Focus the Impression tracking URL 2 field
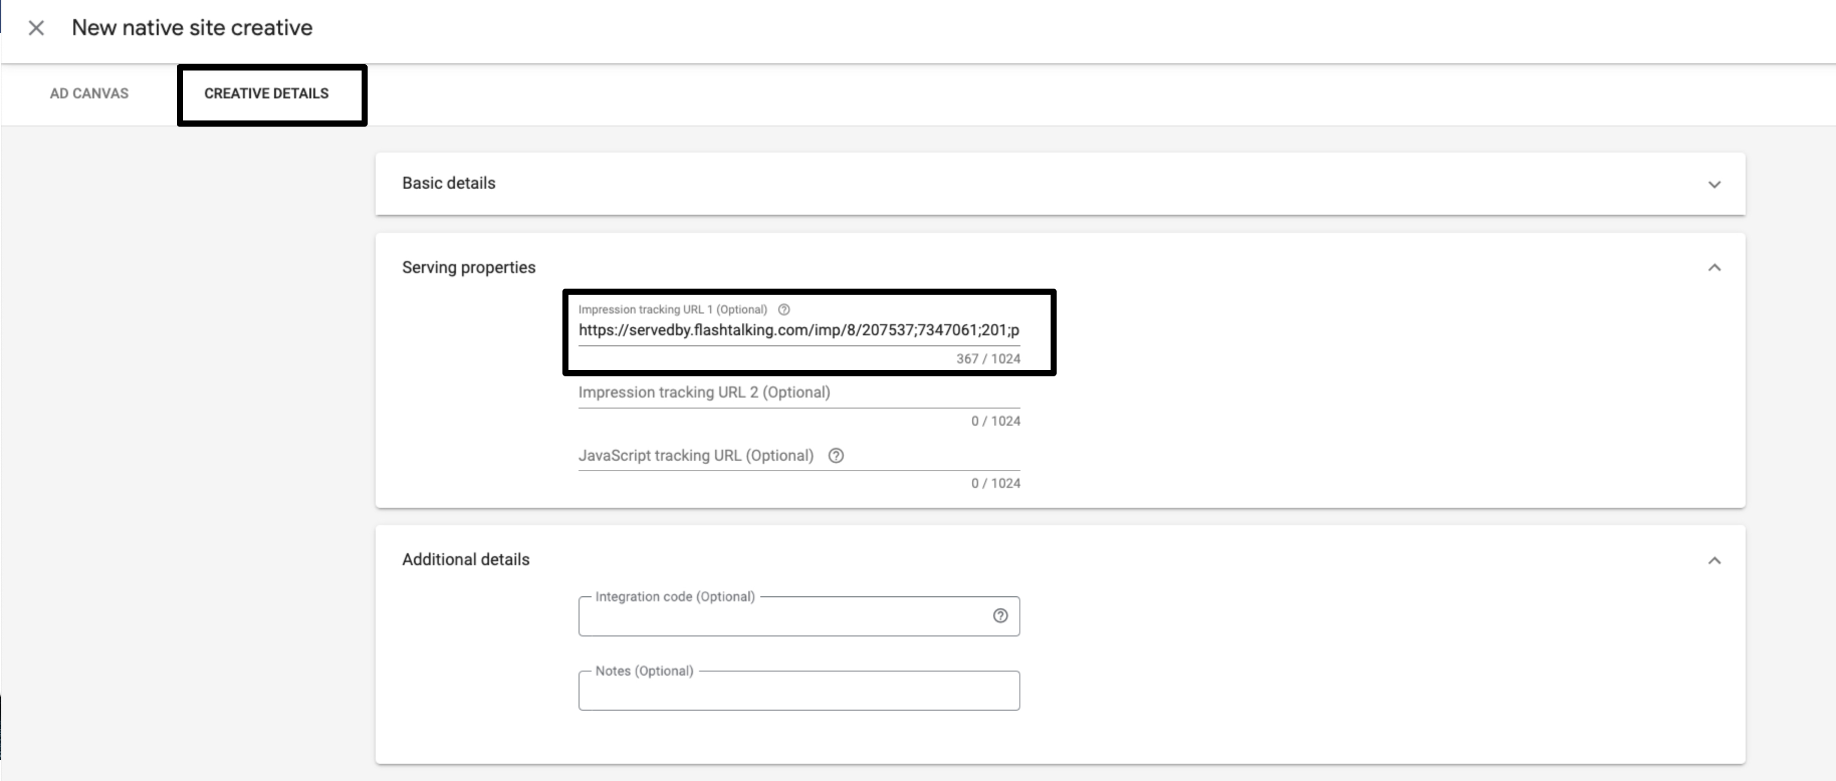This screenshot has width=1836, height=781. [x=798, y=393]
